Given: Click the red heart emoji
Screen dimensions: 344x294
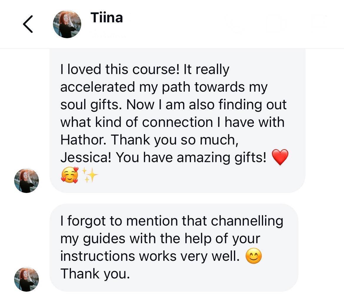Looking at the screenshot, I should (280, 157).
